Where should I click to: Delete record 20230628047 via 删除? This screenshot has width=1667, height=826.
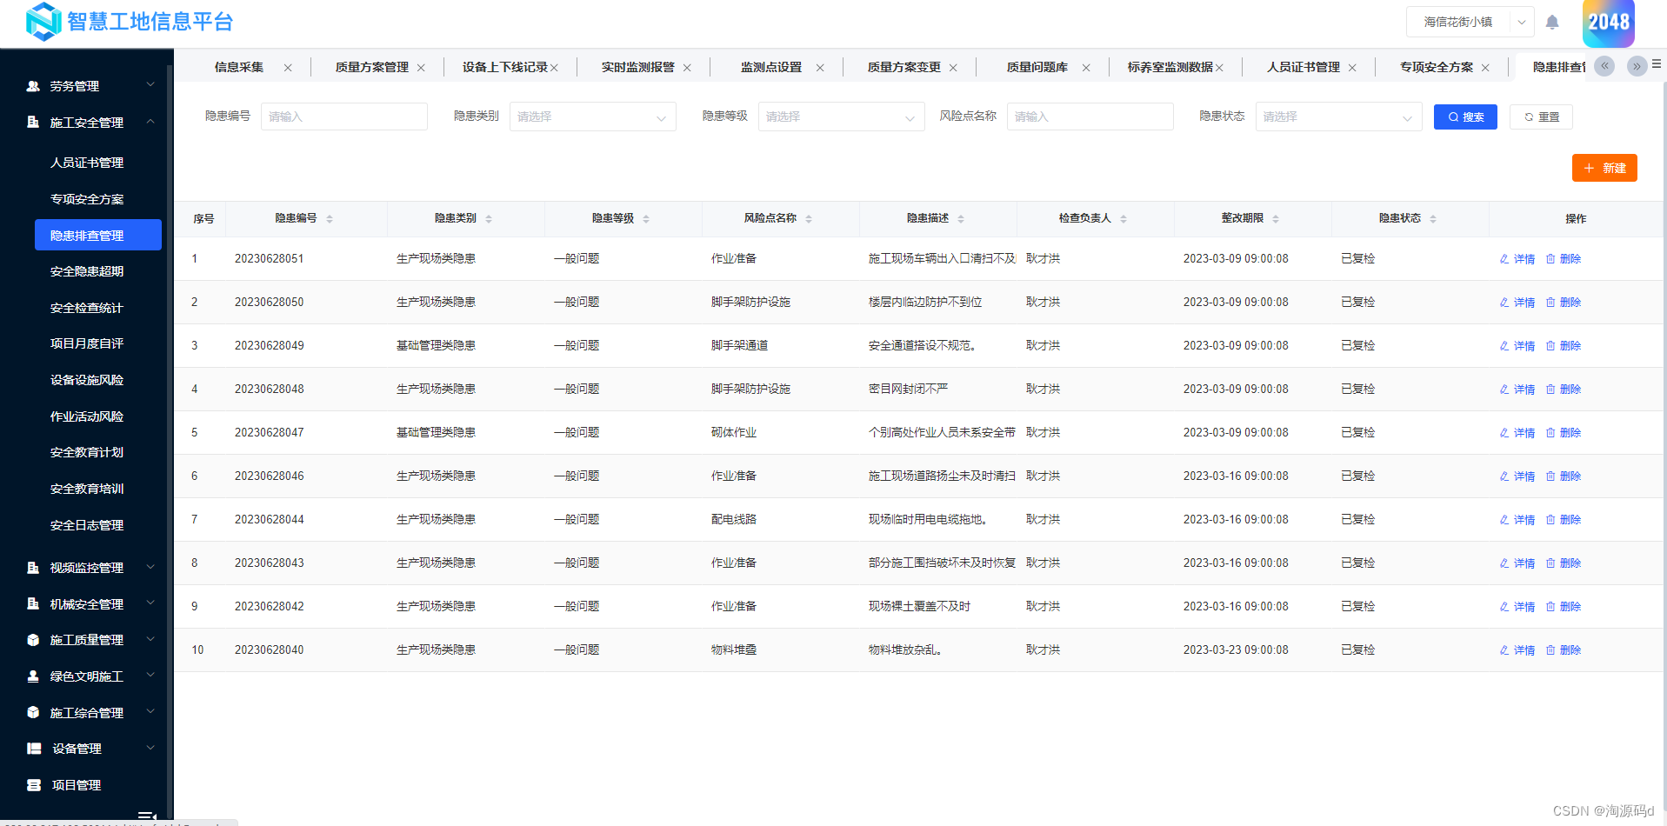(x=1564, y=433)
